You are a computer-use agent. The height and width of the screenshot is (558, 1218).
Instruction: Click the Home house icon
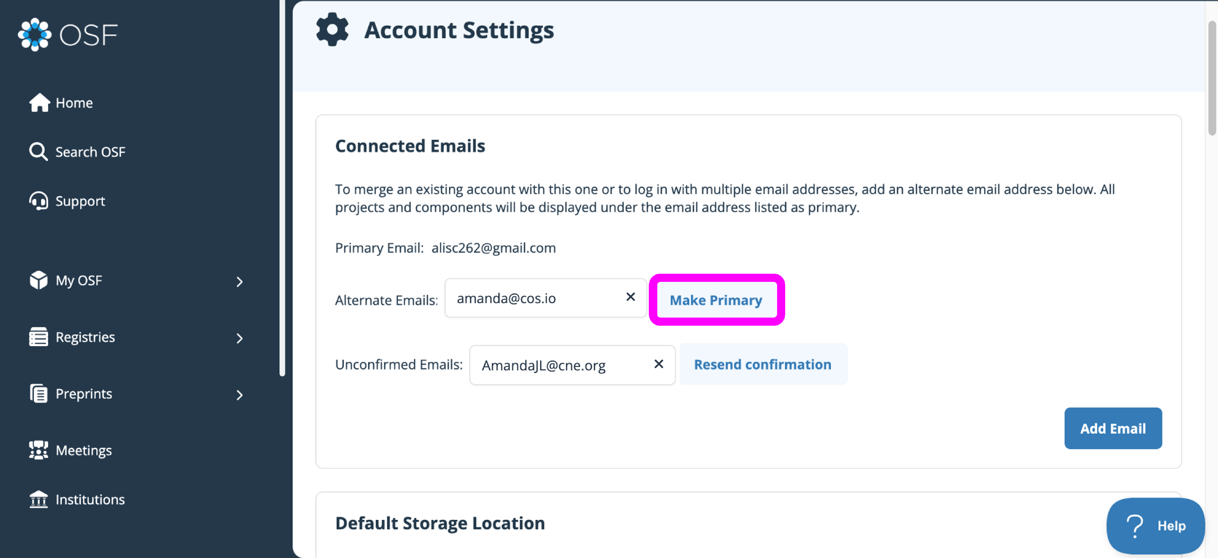[39, 103]
